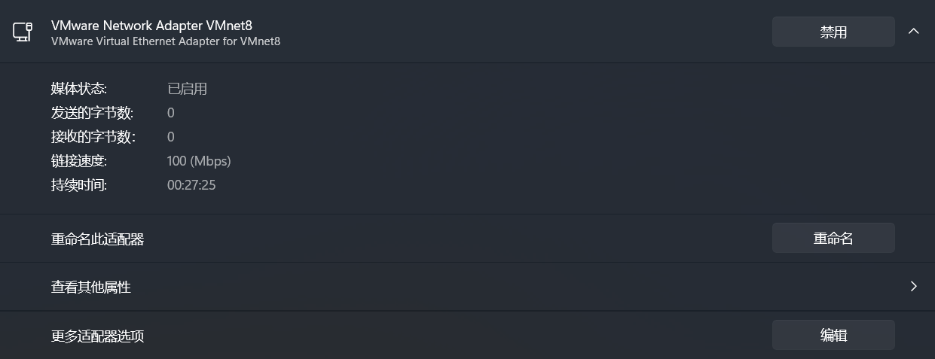Click the 重命名此适配器 label
Viewport: 935px width, 359px height.
coord(97,239)
